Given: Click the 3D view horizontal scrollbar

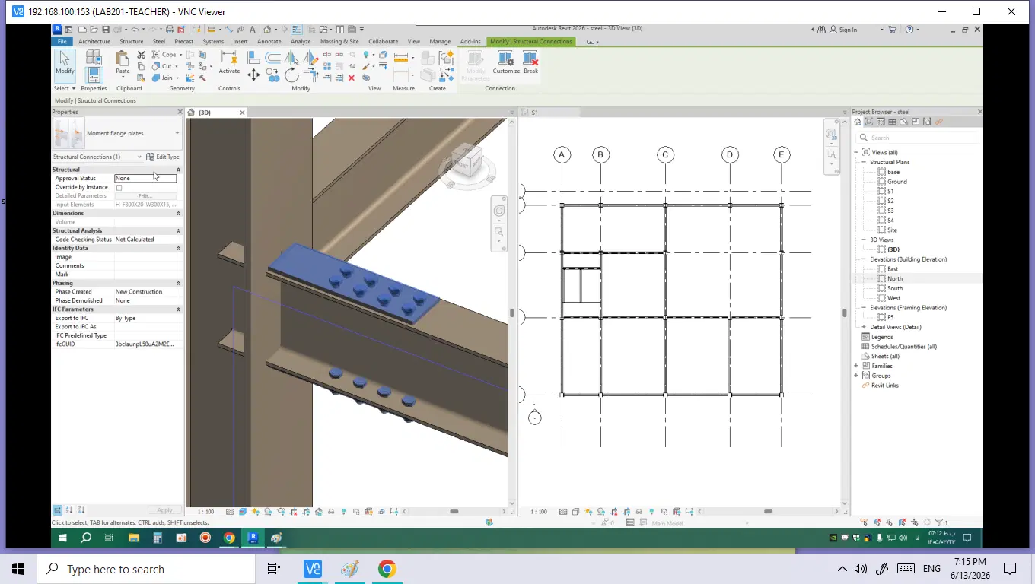Looking at the screenshot, I should click(454, 512).
